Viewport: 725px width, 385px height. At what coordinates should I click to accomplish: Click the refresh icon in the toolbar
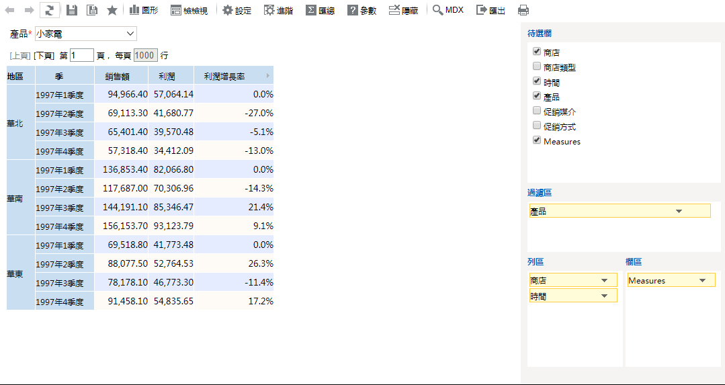click(49, 10)
